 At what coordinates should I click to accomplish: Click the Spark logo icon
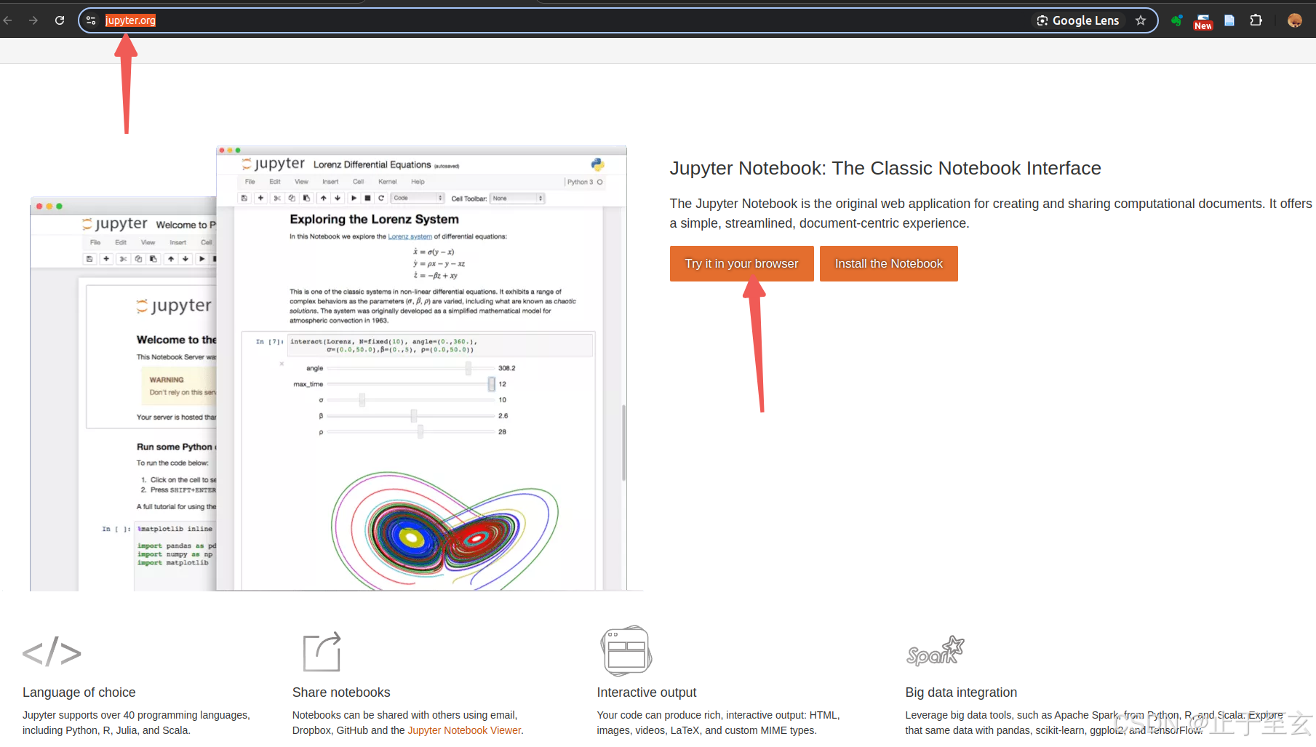(935, 651)
